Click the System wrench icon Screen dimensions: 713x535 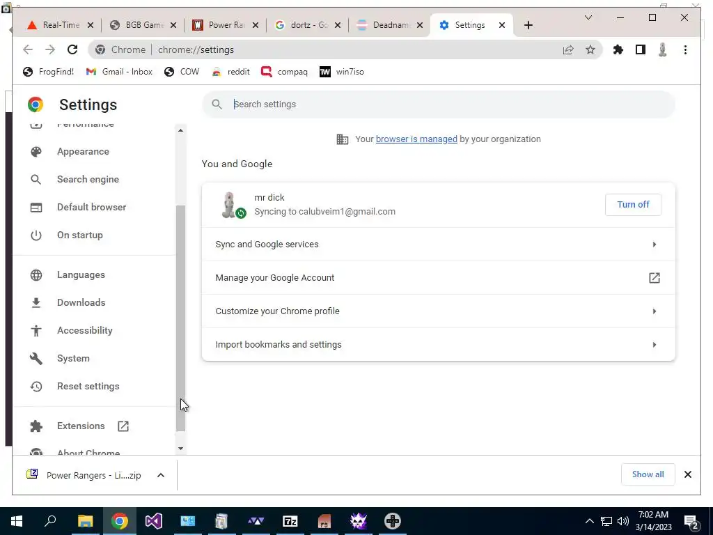tap(36, 359)
